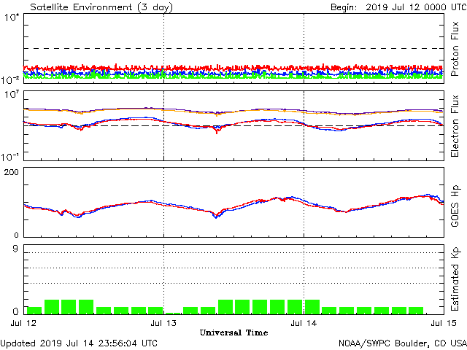Click the "Jul 13" date label
The image size is (467, 350).
[163, 323]
